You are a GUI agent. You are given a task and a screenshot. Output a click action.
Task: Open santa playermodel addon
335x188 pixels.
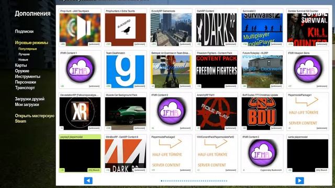click(x=308, y=154)
